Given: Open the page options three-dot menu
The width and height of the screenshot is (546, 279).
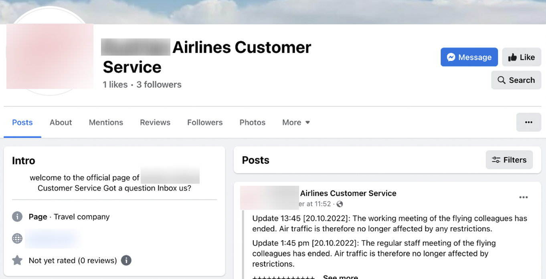Looking at the screenshot, I should click(x=528, y=122).
